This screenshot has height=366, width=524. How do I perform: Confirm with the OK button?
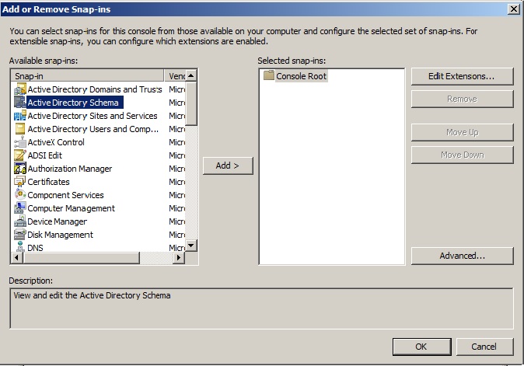coord(421,347)
